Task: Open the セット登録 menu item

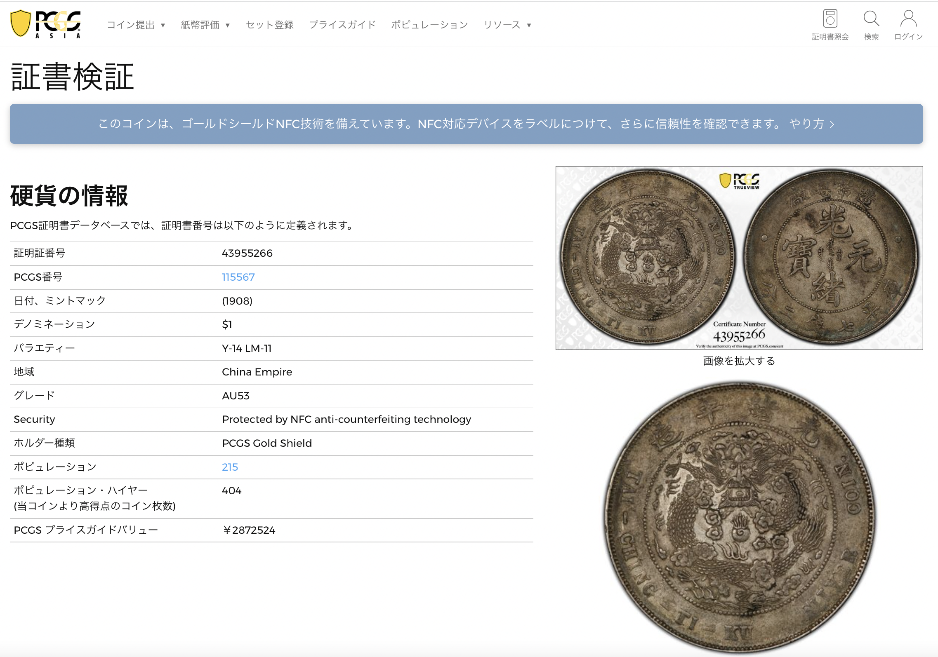Action: click(270, 25)
